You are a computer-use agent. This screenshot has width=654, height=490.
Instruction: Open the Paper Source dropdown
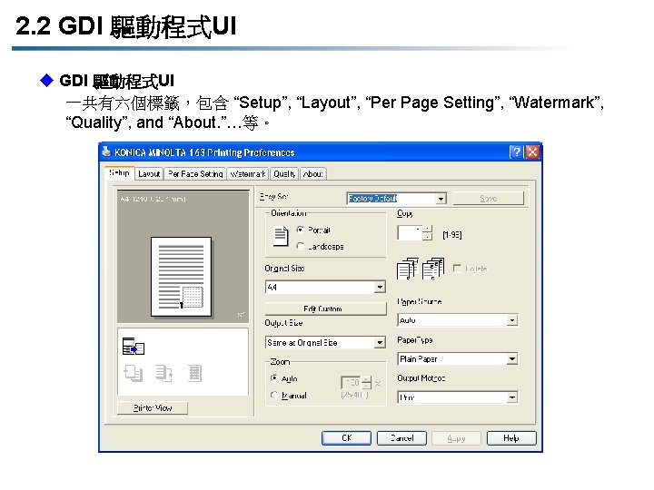[512, 320]
